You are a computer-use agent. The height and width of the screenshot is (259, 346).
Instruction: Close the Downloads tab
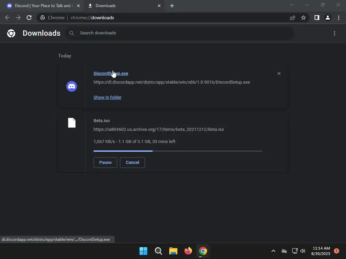tap(159, 6)
